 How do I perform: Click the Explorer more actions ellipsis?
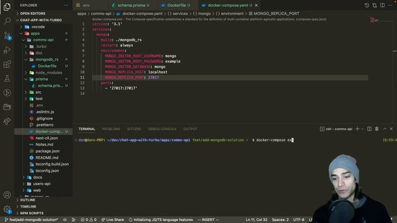coord(66,6)
